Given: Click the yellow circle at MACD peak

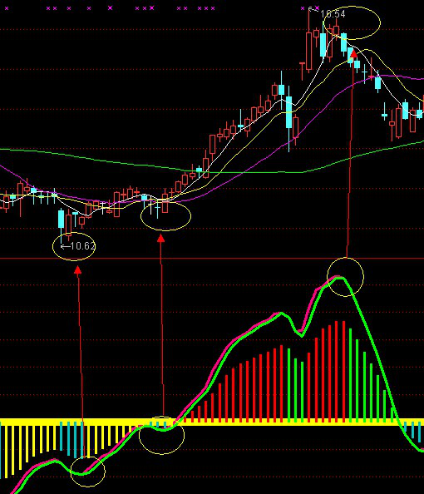Looking at the screenshot, I should (346, 277).
